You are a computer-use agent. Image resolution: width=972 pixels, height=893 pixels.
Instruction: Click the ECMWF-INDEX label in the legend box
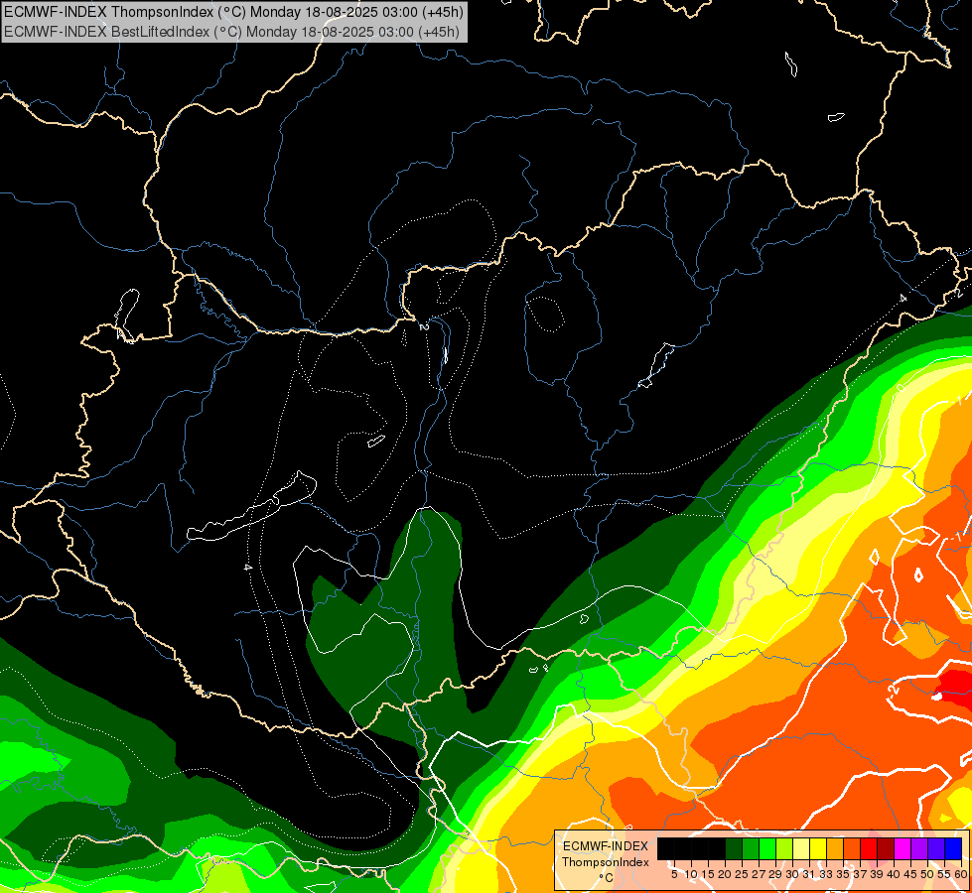pyautogui.click(x=606, y=846)
